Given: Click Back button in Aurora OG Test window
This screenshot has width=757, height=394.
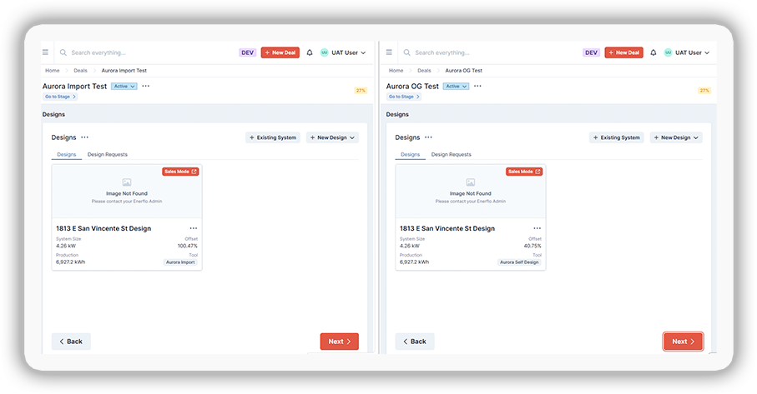Looking at the screenshot, I should 415,342.
